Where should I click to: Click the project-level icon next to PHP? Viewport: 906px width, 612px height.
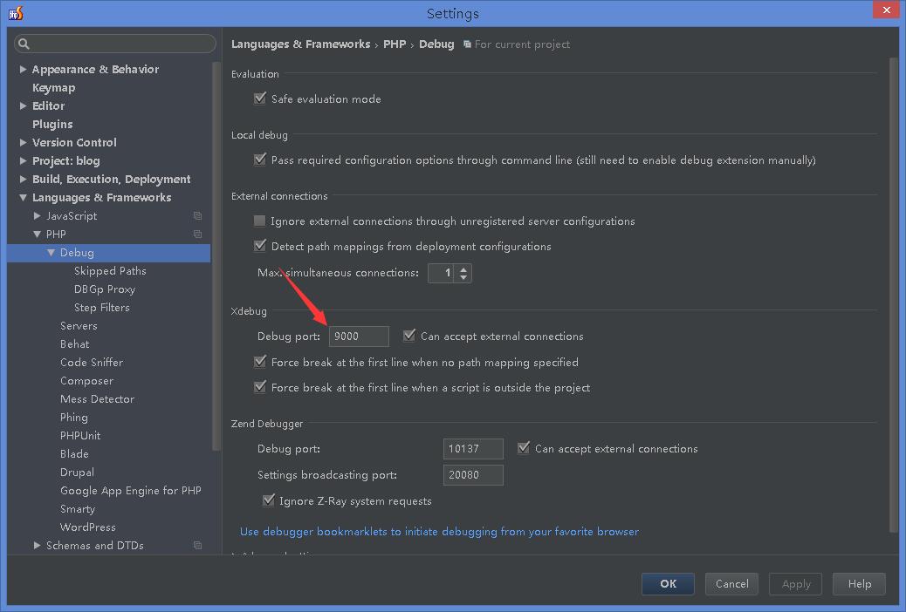197,234
